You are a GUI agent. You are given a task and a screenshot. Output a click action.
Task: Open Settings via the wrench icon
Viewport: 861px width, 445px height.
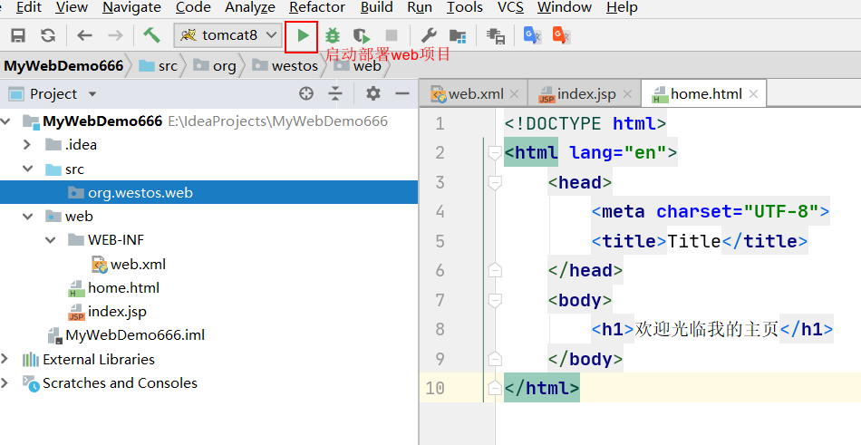point(429,35)
